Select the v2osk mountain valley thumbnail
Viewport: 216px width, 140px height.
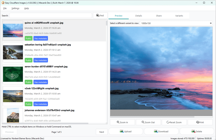coord(13,96)
